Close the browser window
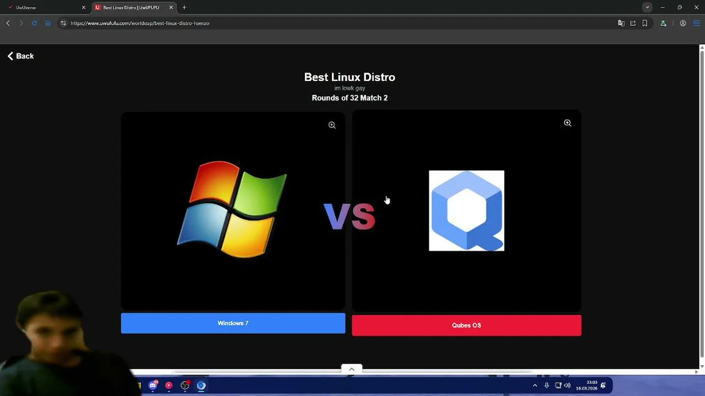705x396 pixels. point(696,7)
